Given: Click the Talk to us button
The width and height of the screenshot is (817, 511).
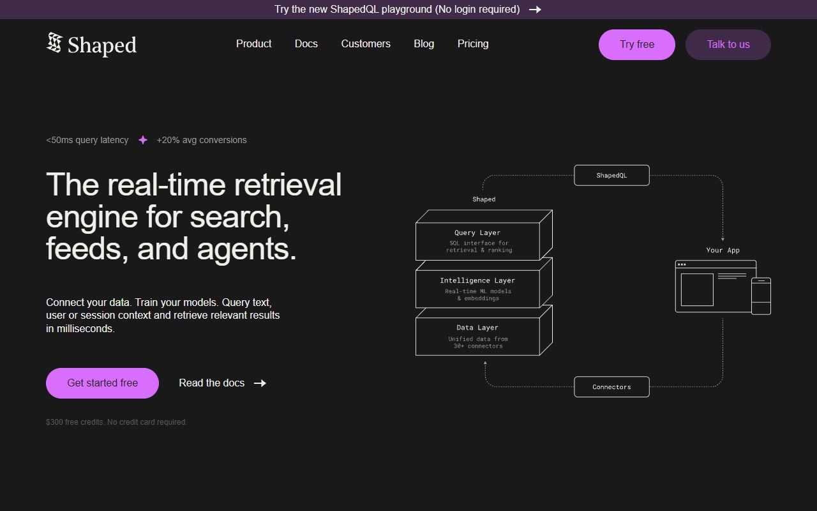Looking at the screenshot, I should click(x=728, y=45).
